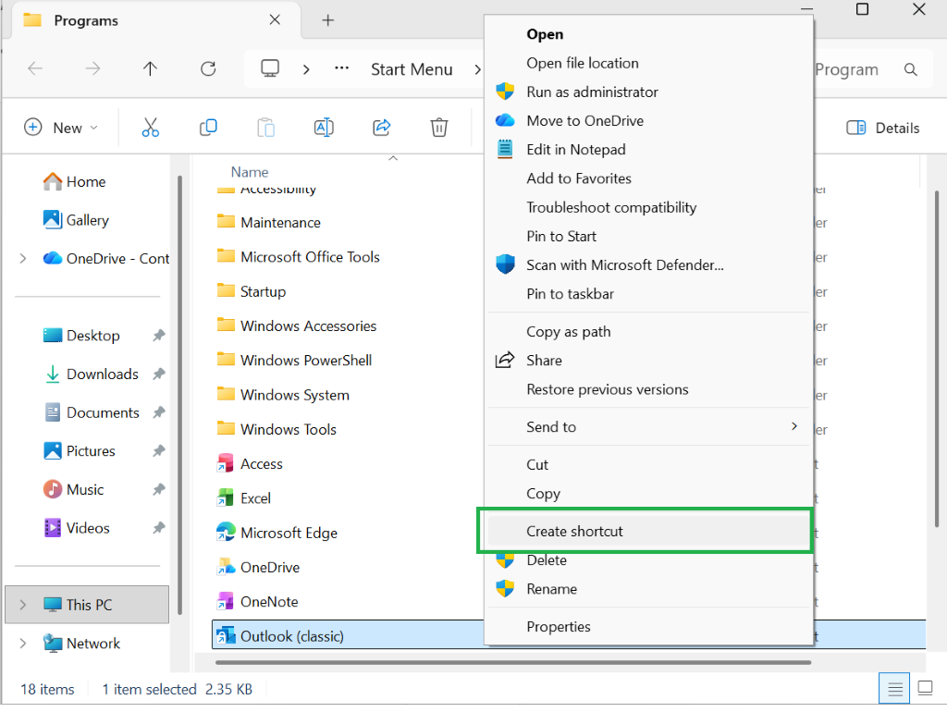Switch to details list view icon in status bar

click(x=895, y=689)
